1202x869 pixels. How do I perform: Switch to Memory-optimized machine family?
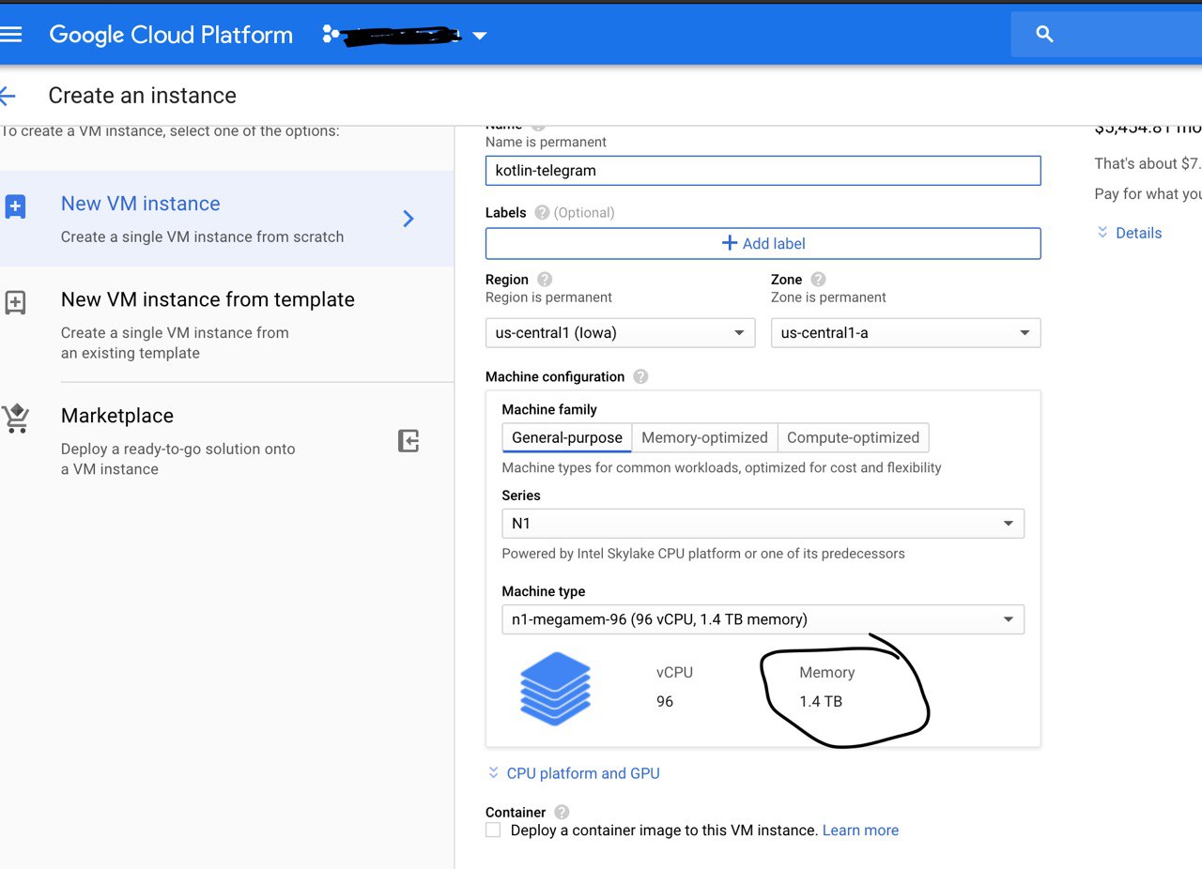704,437
